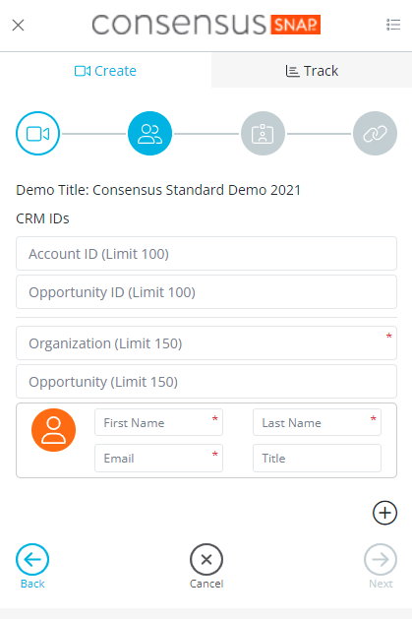Select the Create tab
Viewport: 412px width, 619px height.
click(105, 71)
